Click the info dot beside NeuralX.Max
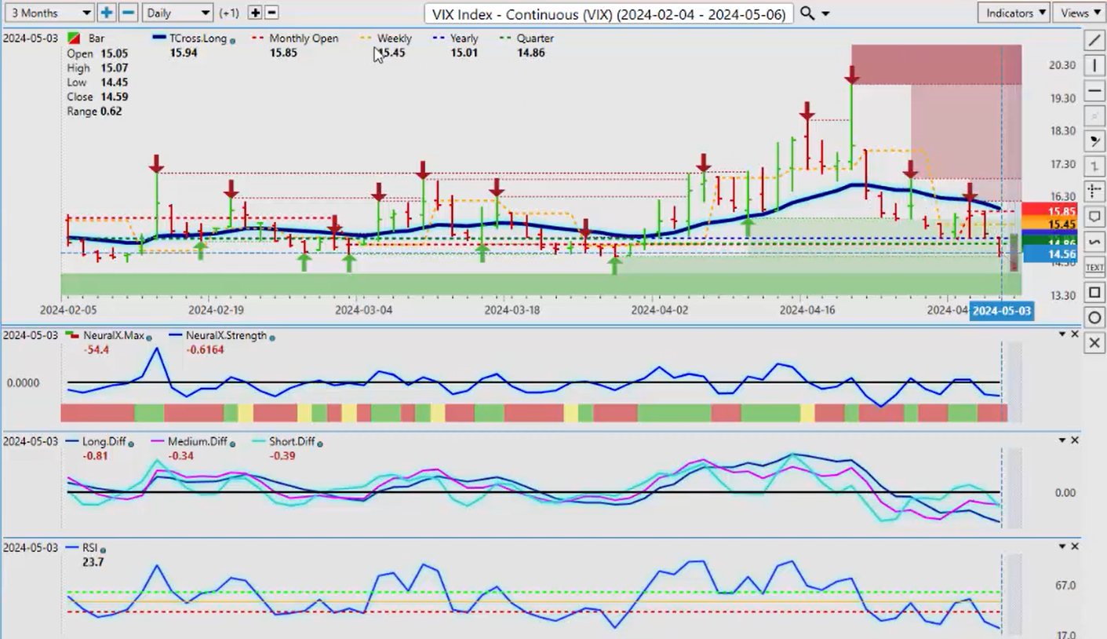This screenshot has height=639, width=1107. pos(149,337)
